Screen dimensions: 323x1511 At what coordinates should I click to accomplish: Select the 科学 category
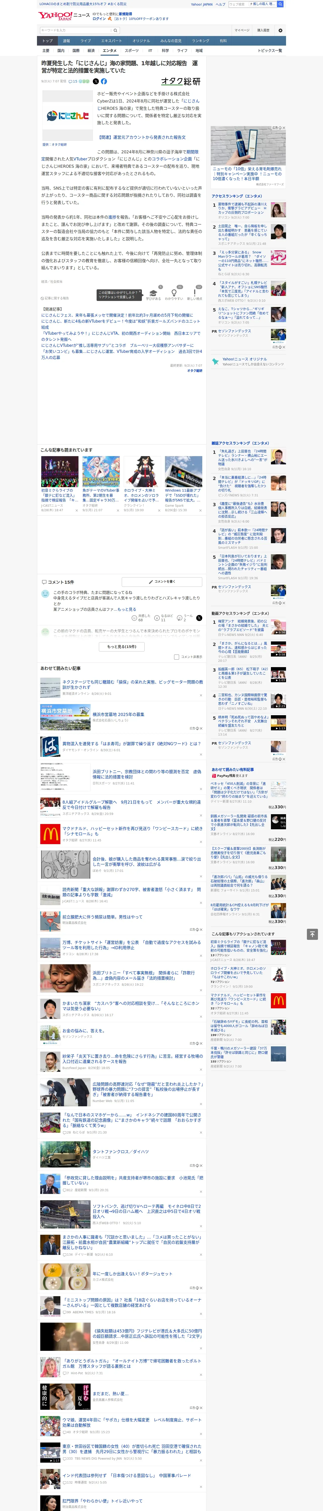(165, 50)
